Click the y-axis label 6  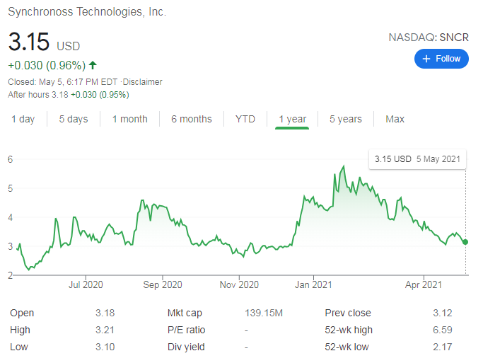[x=11, y=159]
